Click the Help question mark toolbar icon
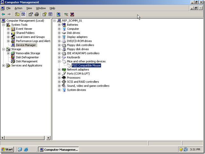This screenshot has width=205, height=154. [x=45, y=14]
